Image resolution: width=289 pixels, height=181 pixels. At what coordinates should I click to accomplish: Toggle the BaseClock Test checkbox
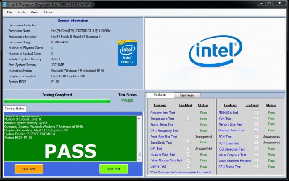pyautogui.click(x=189, y=142)
